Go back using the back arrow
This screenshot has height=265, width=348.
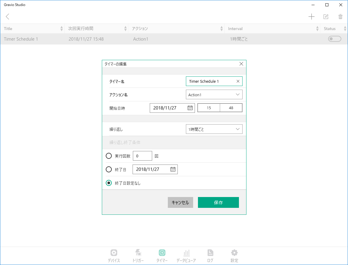(8, 17)
